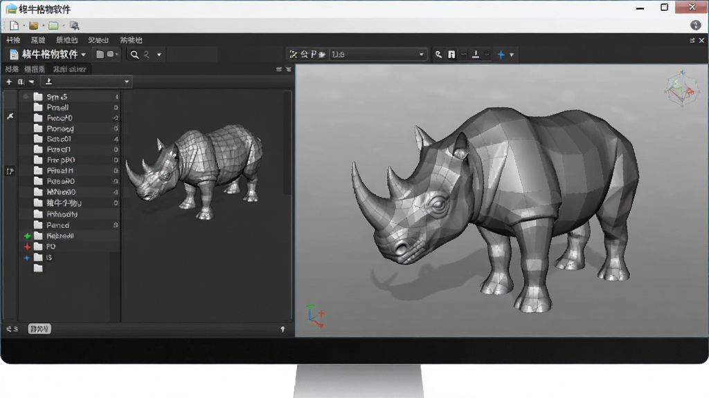Click the pin icon at panel bottom right
The height and width of the screenshot is (398, 709).
click(282, 329)
